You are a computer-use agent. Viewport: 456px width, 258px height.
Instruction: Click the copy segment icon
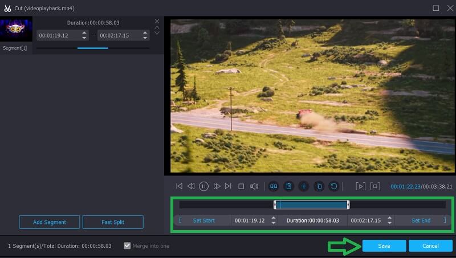(319, 186)
